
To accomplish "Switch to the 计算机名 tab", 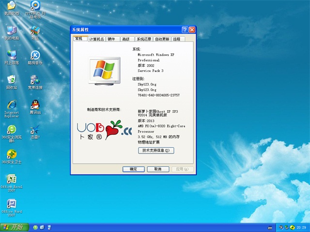I will (96, 39).
